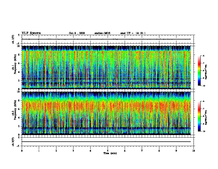Click the log(PSD) label beside ch.2 color bar
The width and height of the screenshot is (218, 169).
[206, 117]
